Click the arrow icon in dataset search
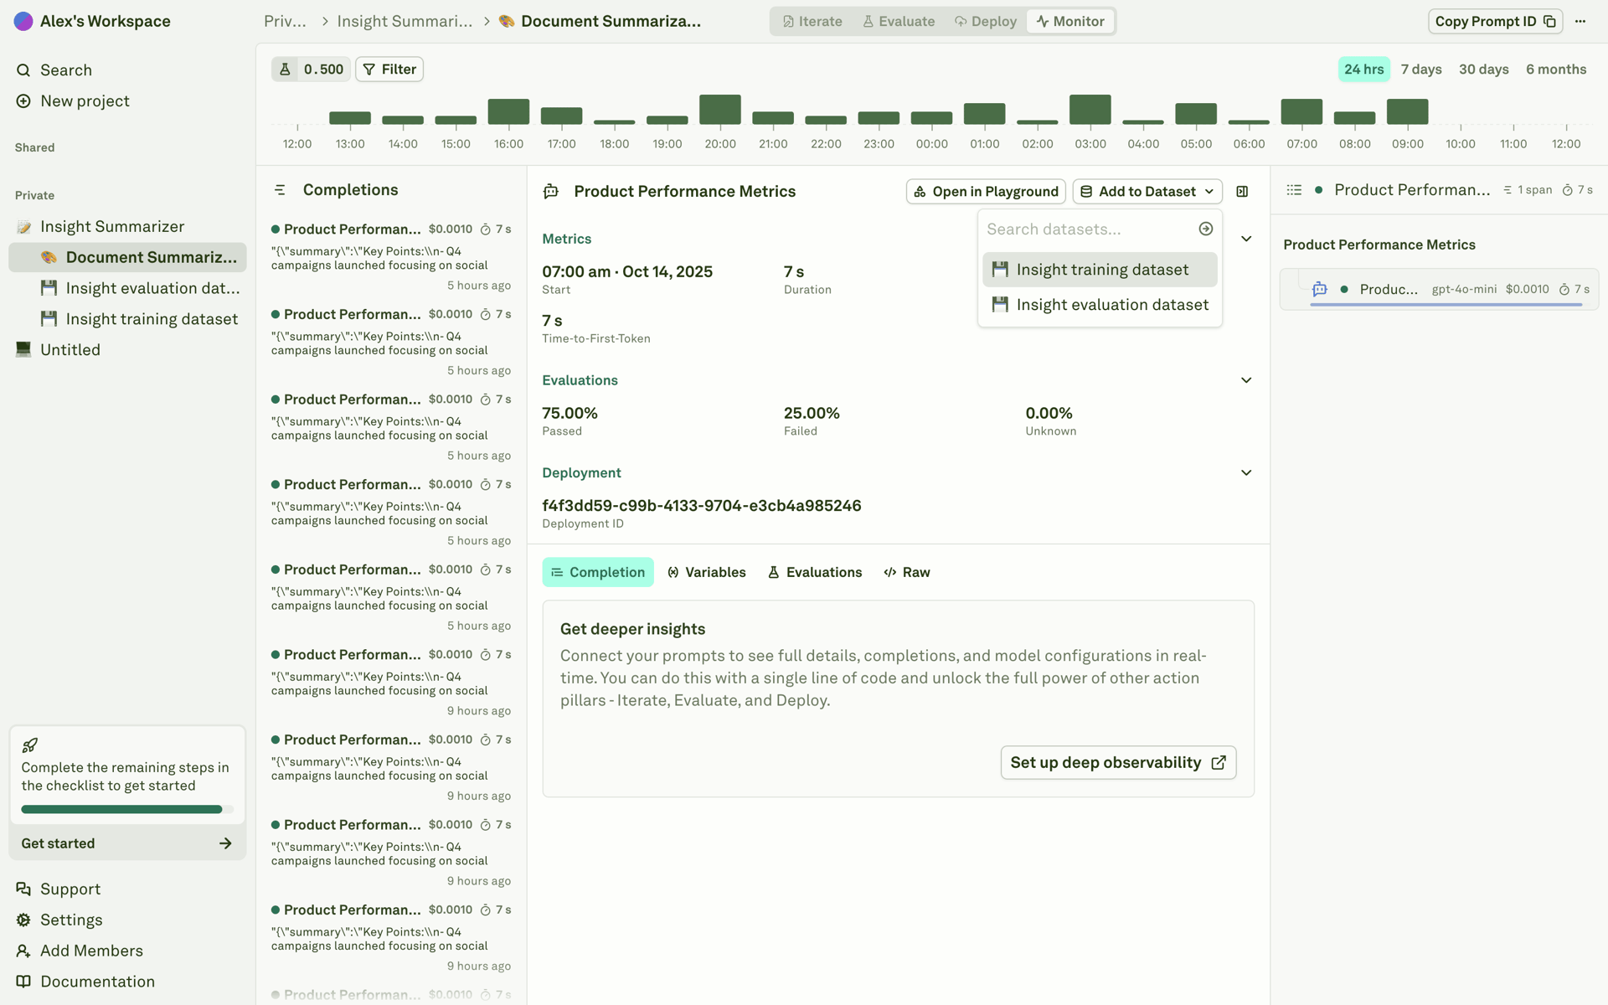Image resolution: width=1608 pixels, height=1005 pixels. [x=1206, y=229]
